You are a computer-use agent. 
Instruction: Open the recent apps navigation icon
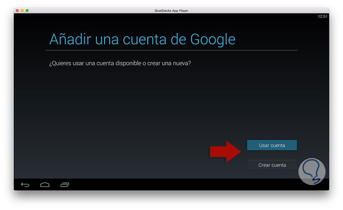click(65, 185)
